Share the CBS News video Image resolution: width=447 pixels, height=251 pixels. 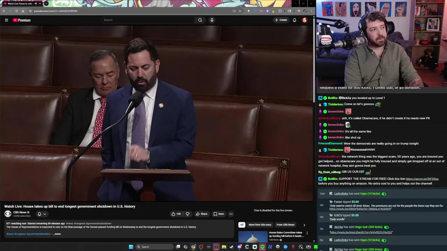coord(201,214)
